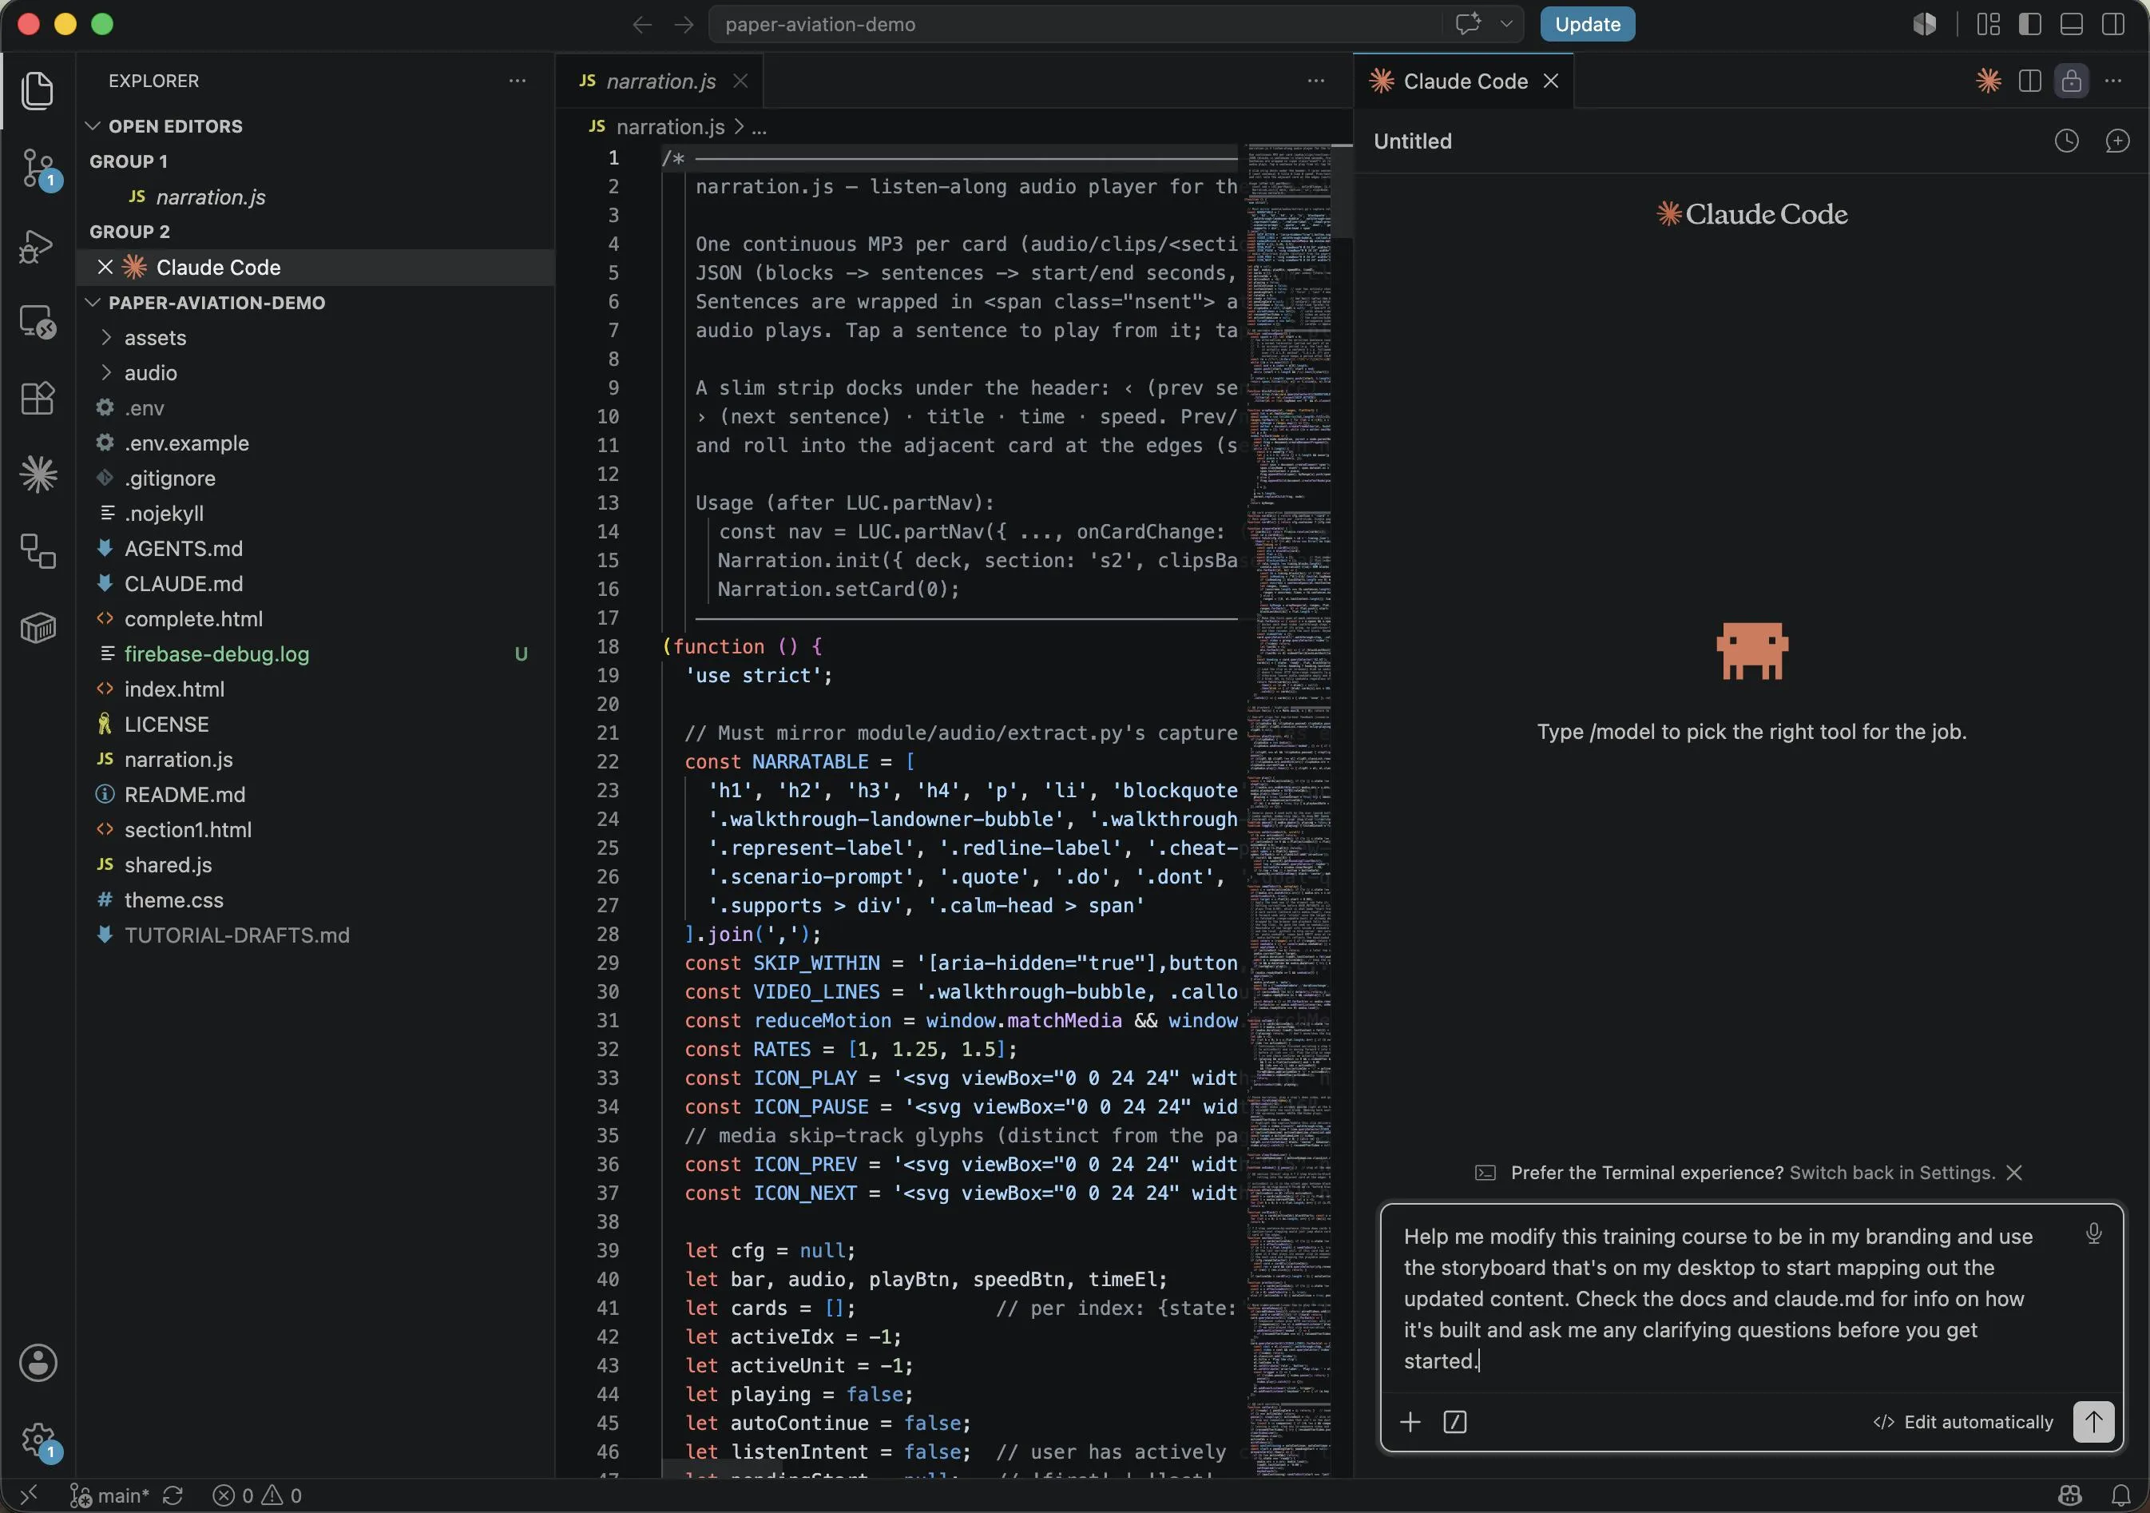The height and width of the screenshot is (1513, 2150).
Task: Click the go back arrow
Action: point(641,24)
